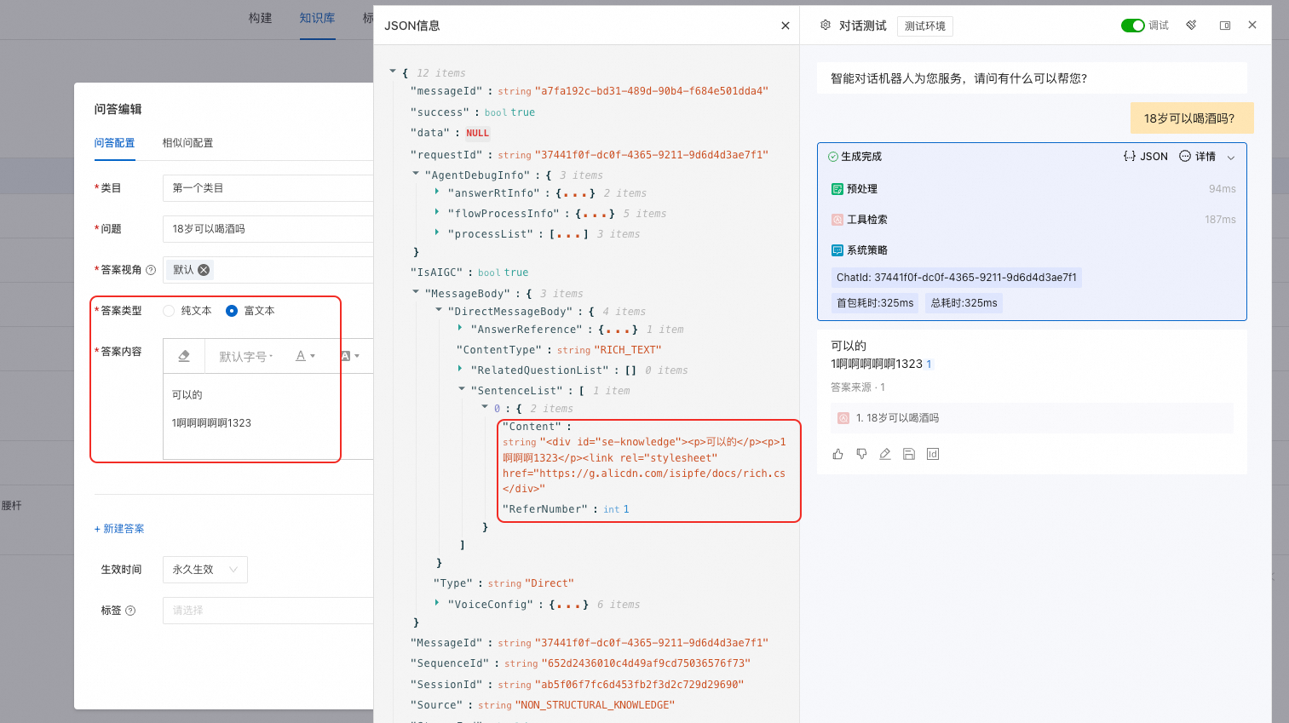Expand the answerRtInfo JSON node
The width and height of the screenshot is (1289, 723).
click(437, 192)
